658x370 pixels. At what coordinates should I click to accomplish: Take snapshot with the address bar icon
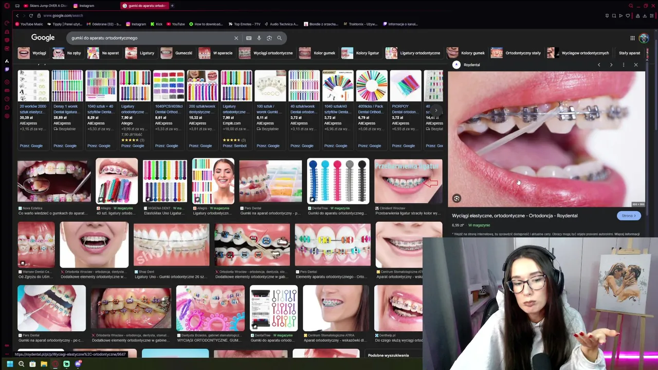614,15
